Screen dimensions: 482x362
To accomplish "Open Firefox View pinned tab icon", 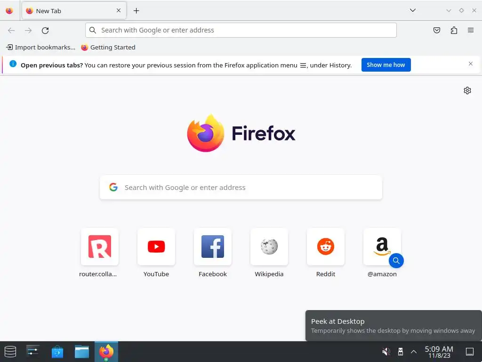I will click(x=9, y=11).
